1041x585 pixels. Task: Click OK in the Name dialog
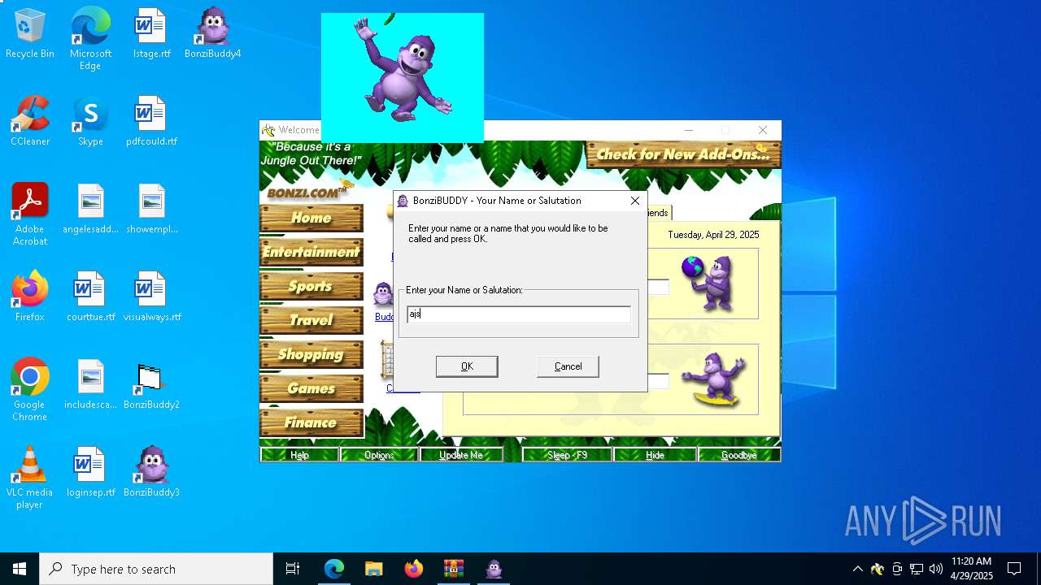tap(467, 366)
